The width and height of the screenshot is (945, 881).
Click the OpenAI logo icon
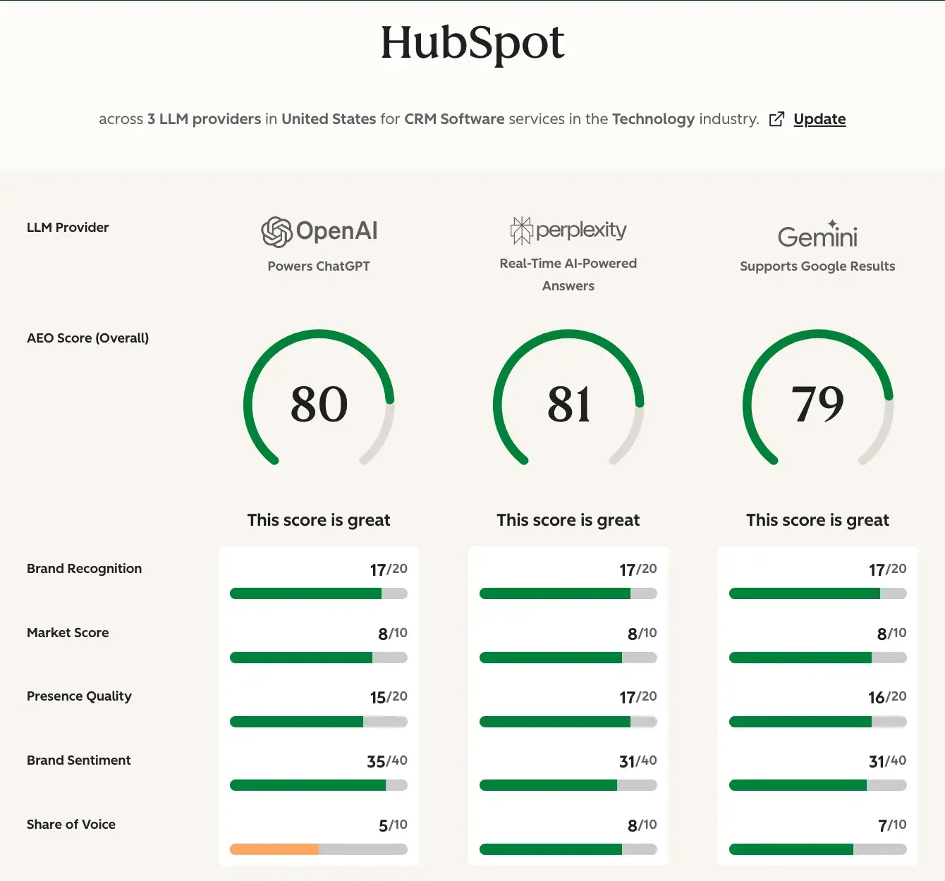[x=276, y=230]
